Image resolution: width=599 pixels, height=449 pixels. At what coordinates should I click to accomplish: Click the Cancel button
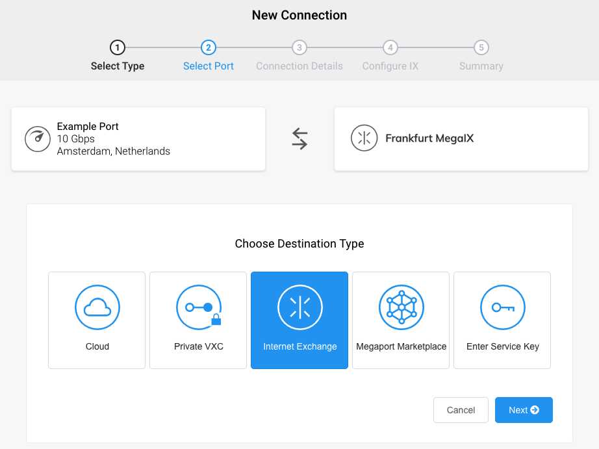click(461, 410)
